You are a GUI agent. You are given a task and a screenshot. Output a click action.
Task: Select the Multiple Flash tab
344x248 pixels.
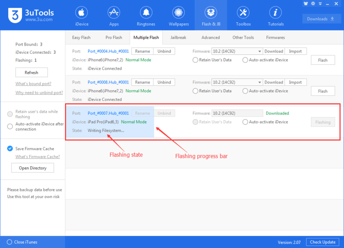(146, 37)
